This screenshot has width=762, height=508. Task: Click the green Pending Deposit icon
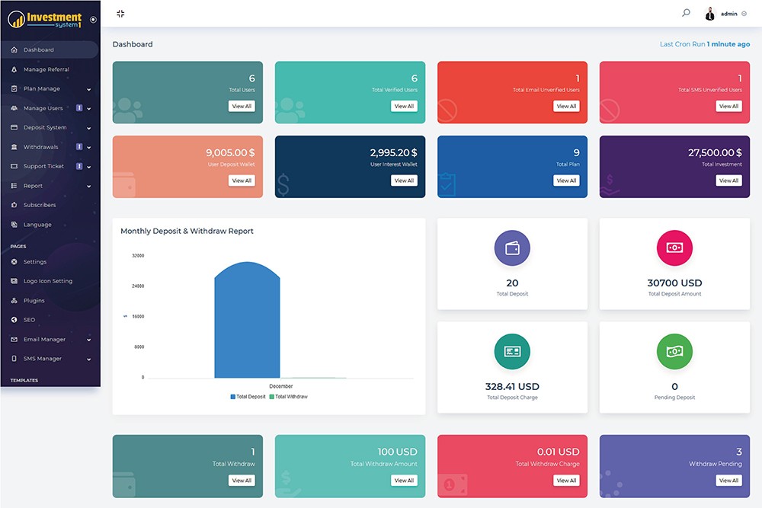point(674,352)
